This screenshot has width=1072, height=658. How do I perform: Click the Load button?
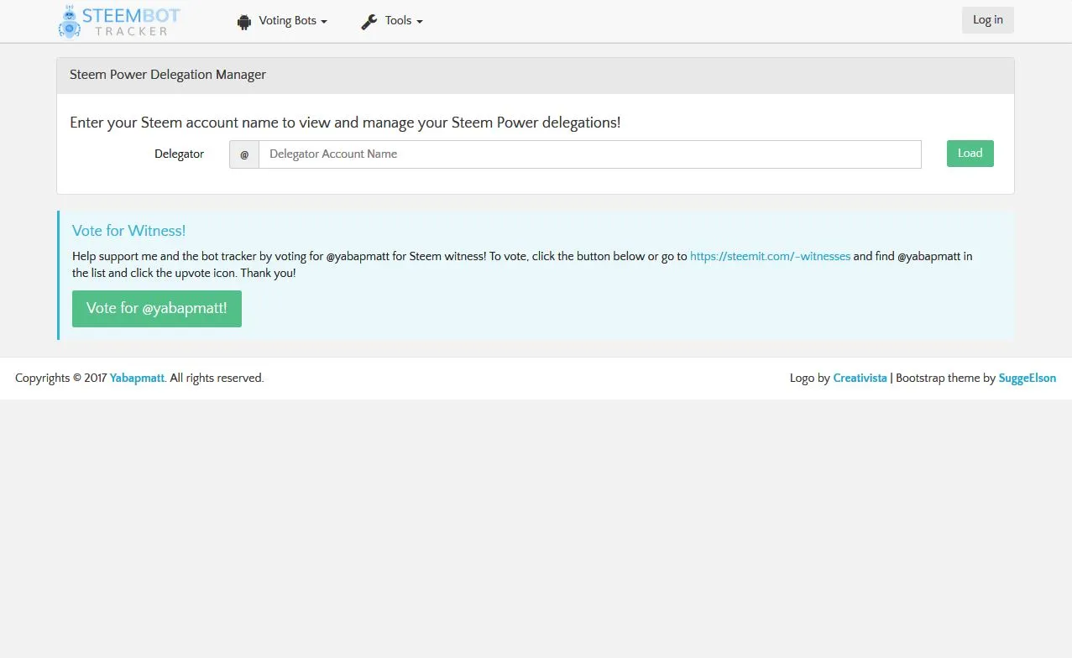pyautogui.click(x=970, y=154)
